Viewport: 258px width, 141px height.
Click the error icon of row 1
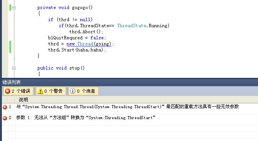5,107
